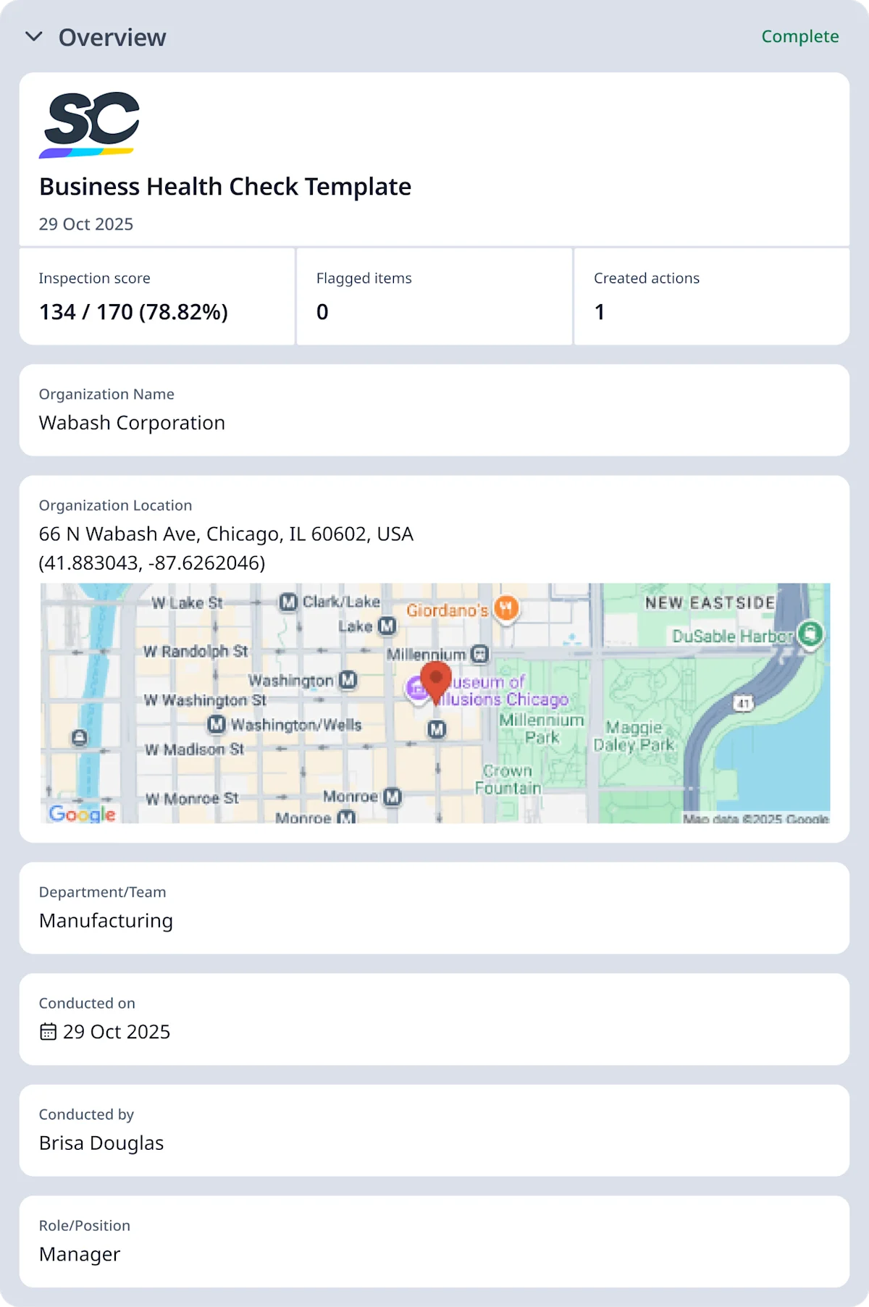Open the Flagged items card
869x1307 pixels.
pos(434,297)
